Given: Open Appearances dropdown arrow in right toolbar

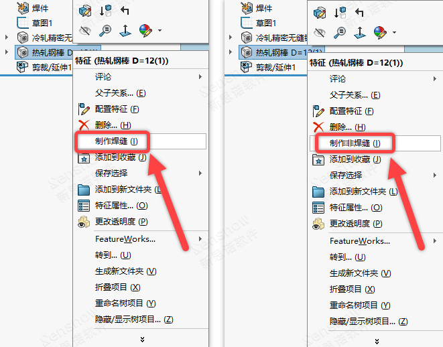Looking at the screenshot, I should tap(394, 32).
